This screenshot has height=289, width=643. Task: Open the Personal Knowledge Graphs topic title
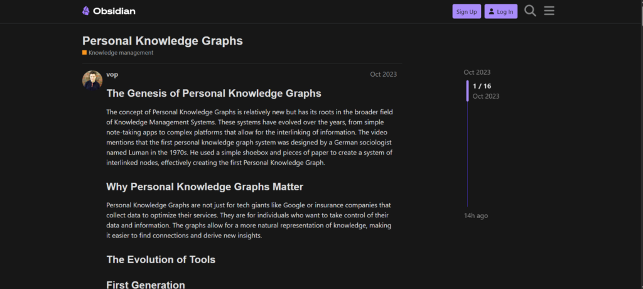(163, 41)
